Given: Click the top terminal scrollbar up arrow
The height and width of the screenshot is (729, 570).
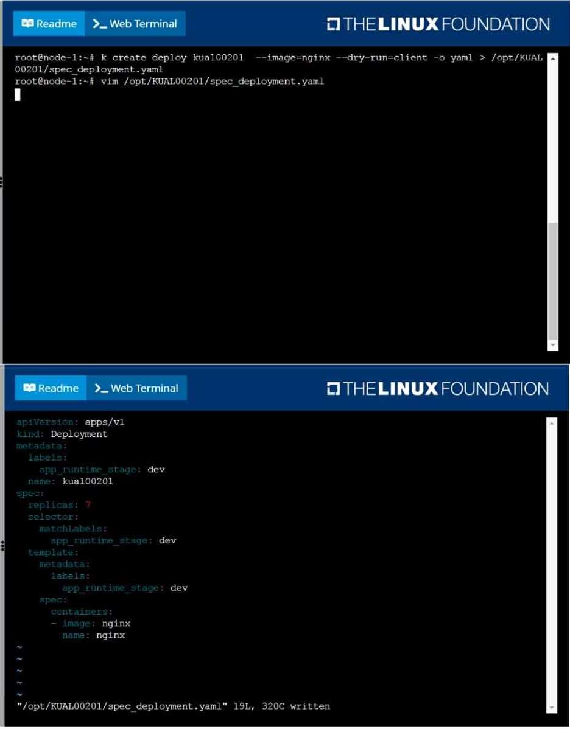Looking at the screenshot, I should pos(553,59).
